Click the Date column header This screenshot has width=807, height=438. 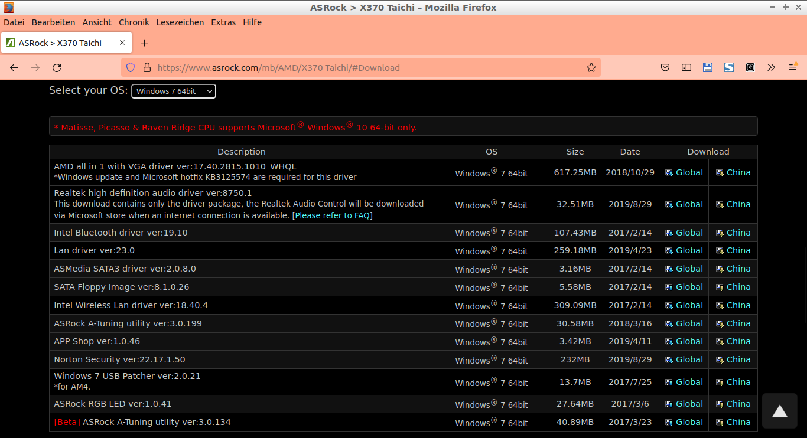pyautogui.click(x=630, y=152)
